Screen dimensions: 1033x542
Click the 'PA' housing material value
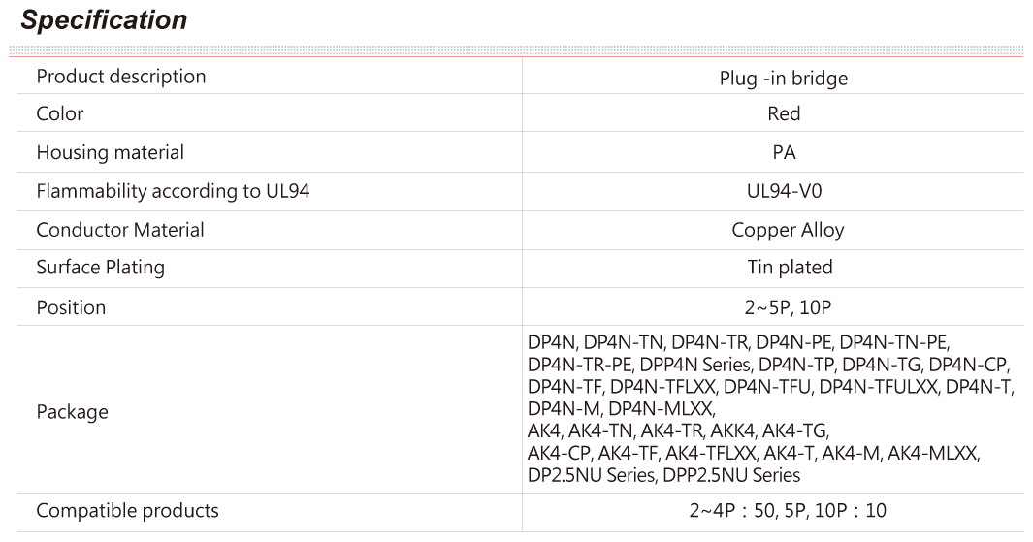(784, 153)
